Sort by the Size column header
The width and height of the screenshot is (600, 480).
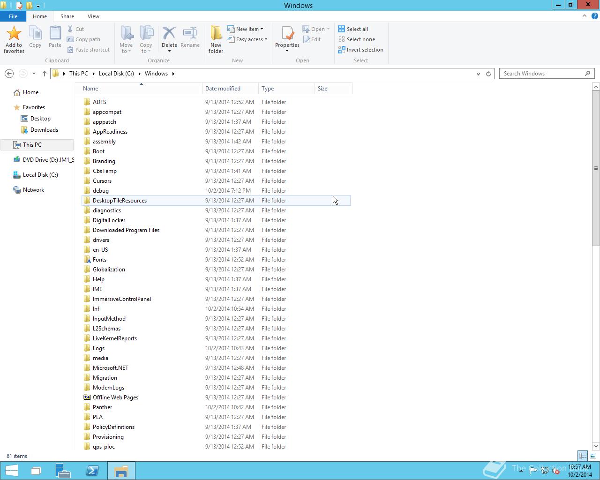point(333,89)
